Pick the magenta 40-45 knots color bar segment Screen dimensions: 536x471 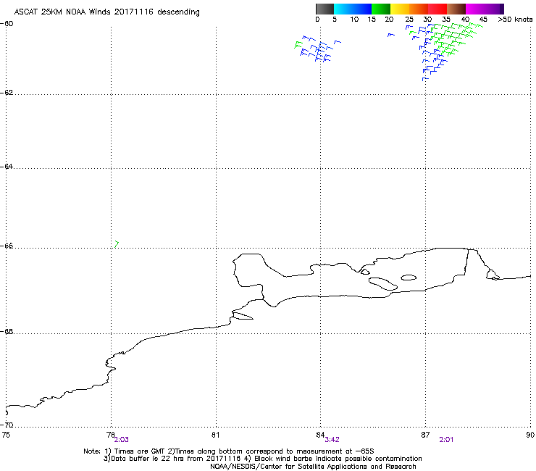475,9
